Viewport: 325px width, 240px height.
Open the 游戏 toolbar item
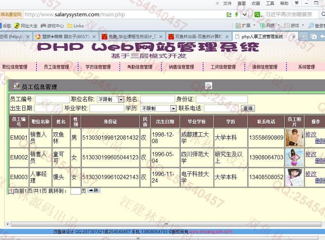pos(294,25)
